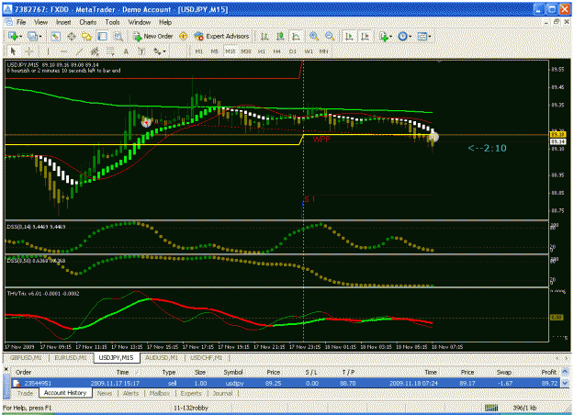Viewport: 574px width, 415px height.
Task: Open the Mailbox tab in Terminal
Action: [160, 393]
